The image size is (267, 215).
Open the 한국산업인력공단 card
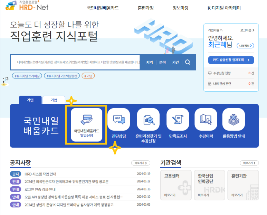click(x=209, y=185)
